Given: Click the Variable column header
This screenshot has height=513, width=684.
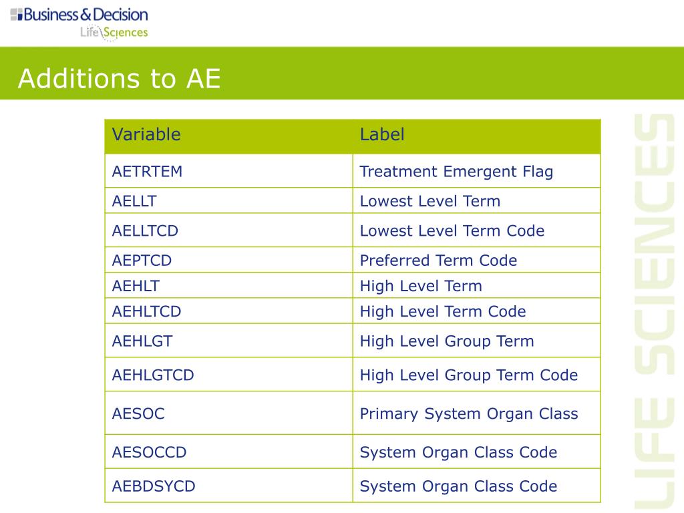Looking at the screenshot, I should (146, 134).
